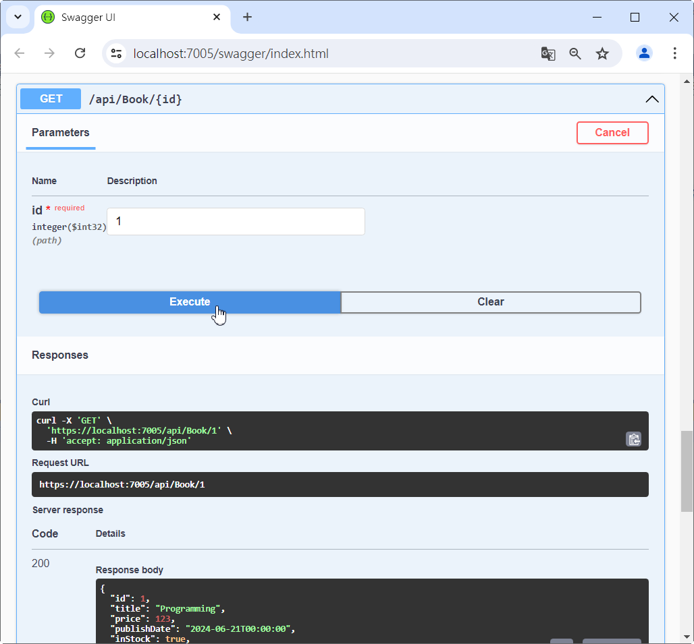Image resolution: width=694 pixels, height=644 pixels.
Task: Collapse the GET /api/Book/{id} section
Action: 651,99
